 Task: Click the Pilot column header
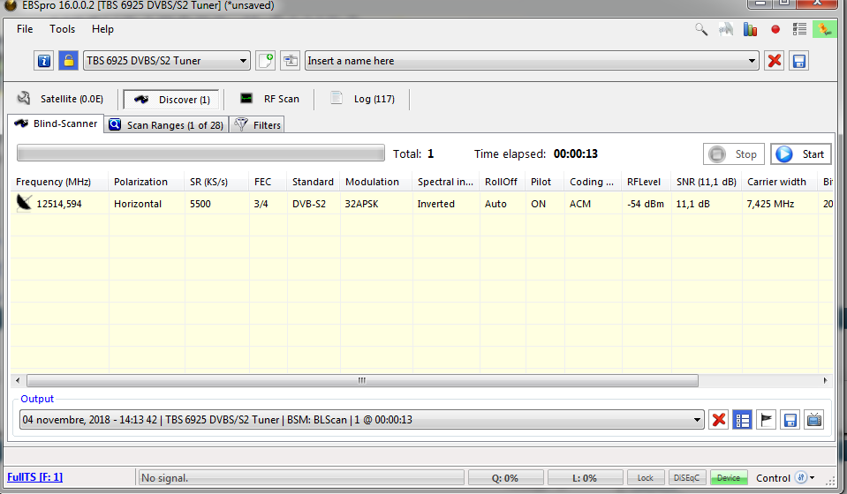(x=545, y=182)
